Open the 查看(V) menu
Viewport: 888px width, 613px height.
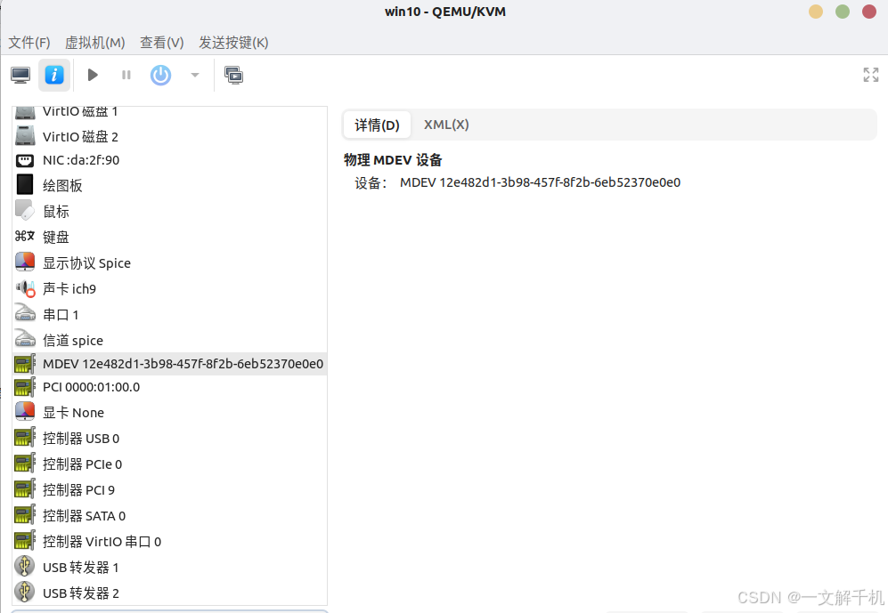161,42
